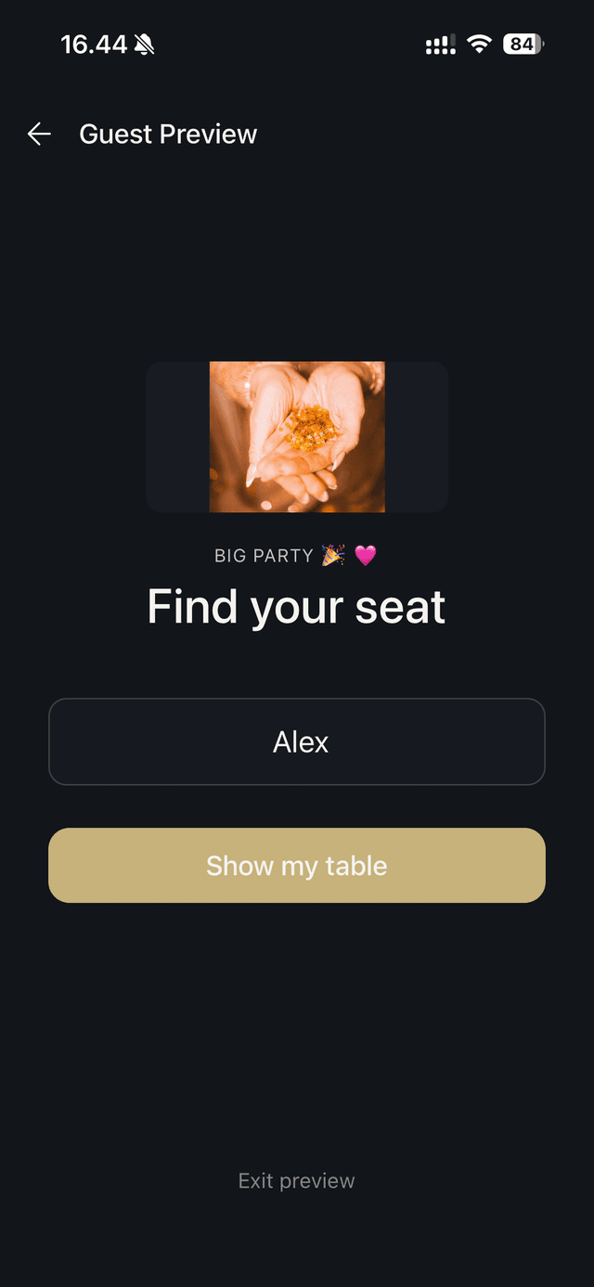Tap the Guest Preview header title
594x1287 pixels.
point(169,134)
